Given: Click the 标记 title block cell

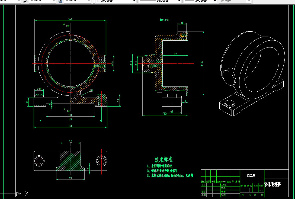Looking at the screenshot, I should pyautogui.click(x=203, y=182).
